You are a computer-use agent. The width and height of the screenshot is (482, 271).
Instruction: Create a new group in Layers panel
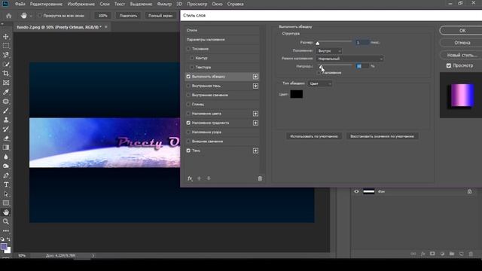click(x=452, y=254)
